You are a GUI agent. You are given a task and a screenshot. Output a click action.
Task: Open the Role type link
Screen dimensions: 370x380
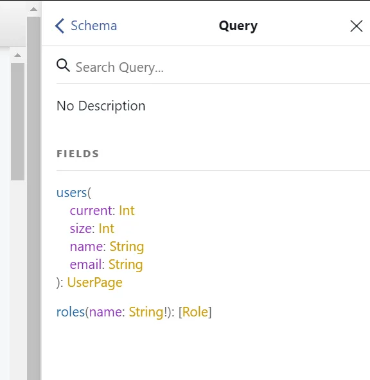(x=195, y=312)
